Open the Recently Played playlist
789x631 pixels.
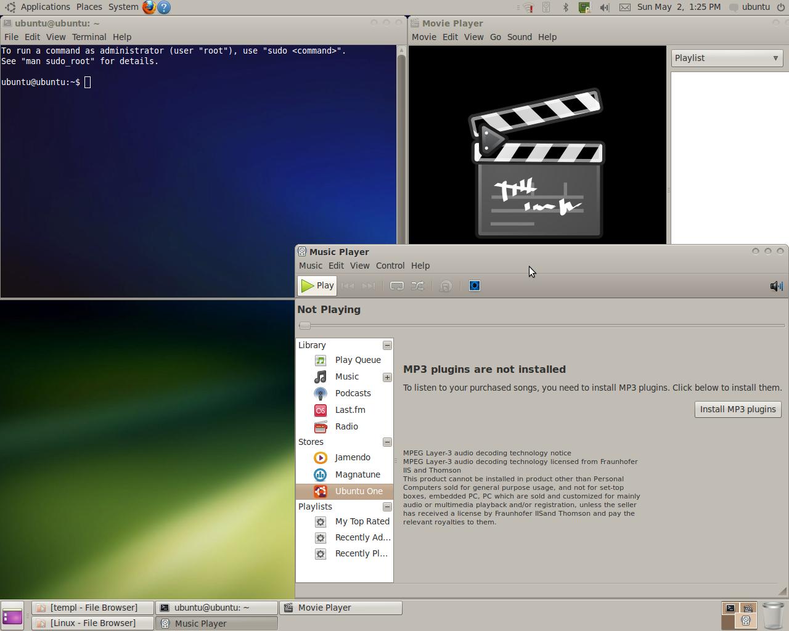(x=345, y=553)
